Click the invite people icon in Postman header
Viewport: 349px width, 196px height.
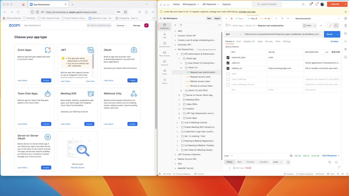click(303, 4)
